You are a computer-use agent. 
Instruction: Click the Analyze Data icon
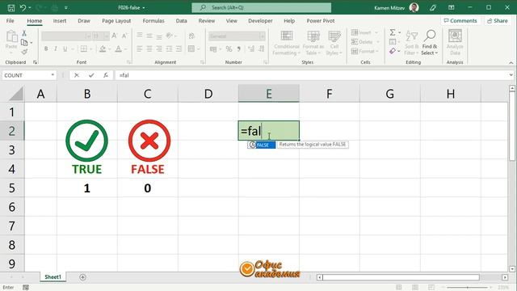(x=455, y=42)
